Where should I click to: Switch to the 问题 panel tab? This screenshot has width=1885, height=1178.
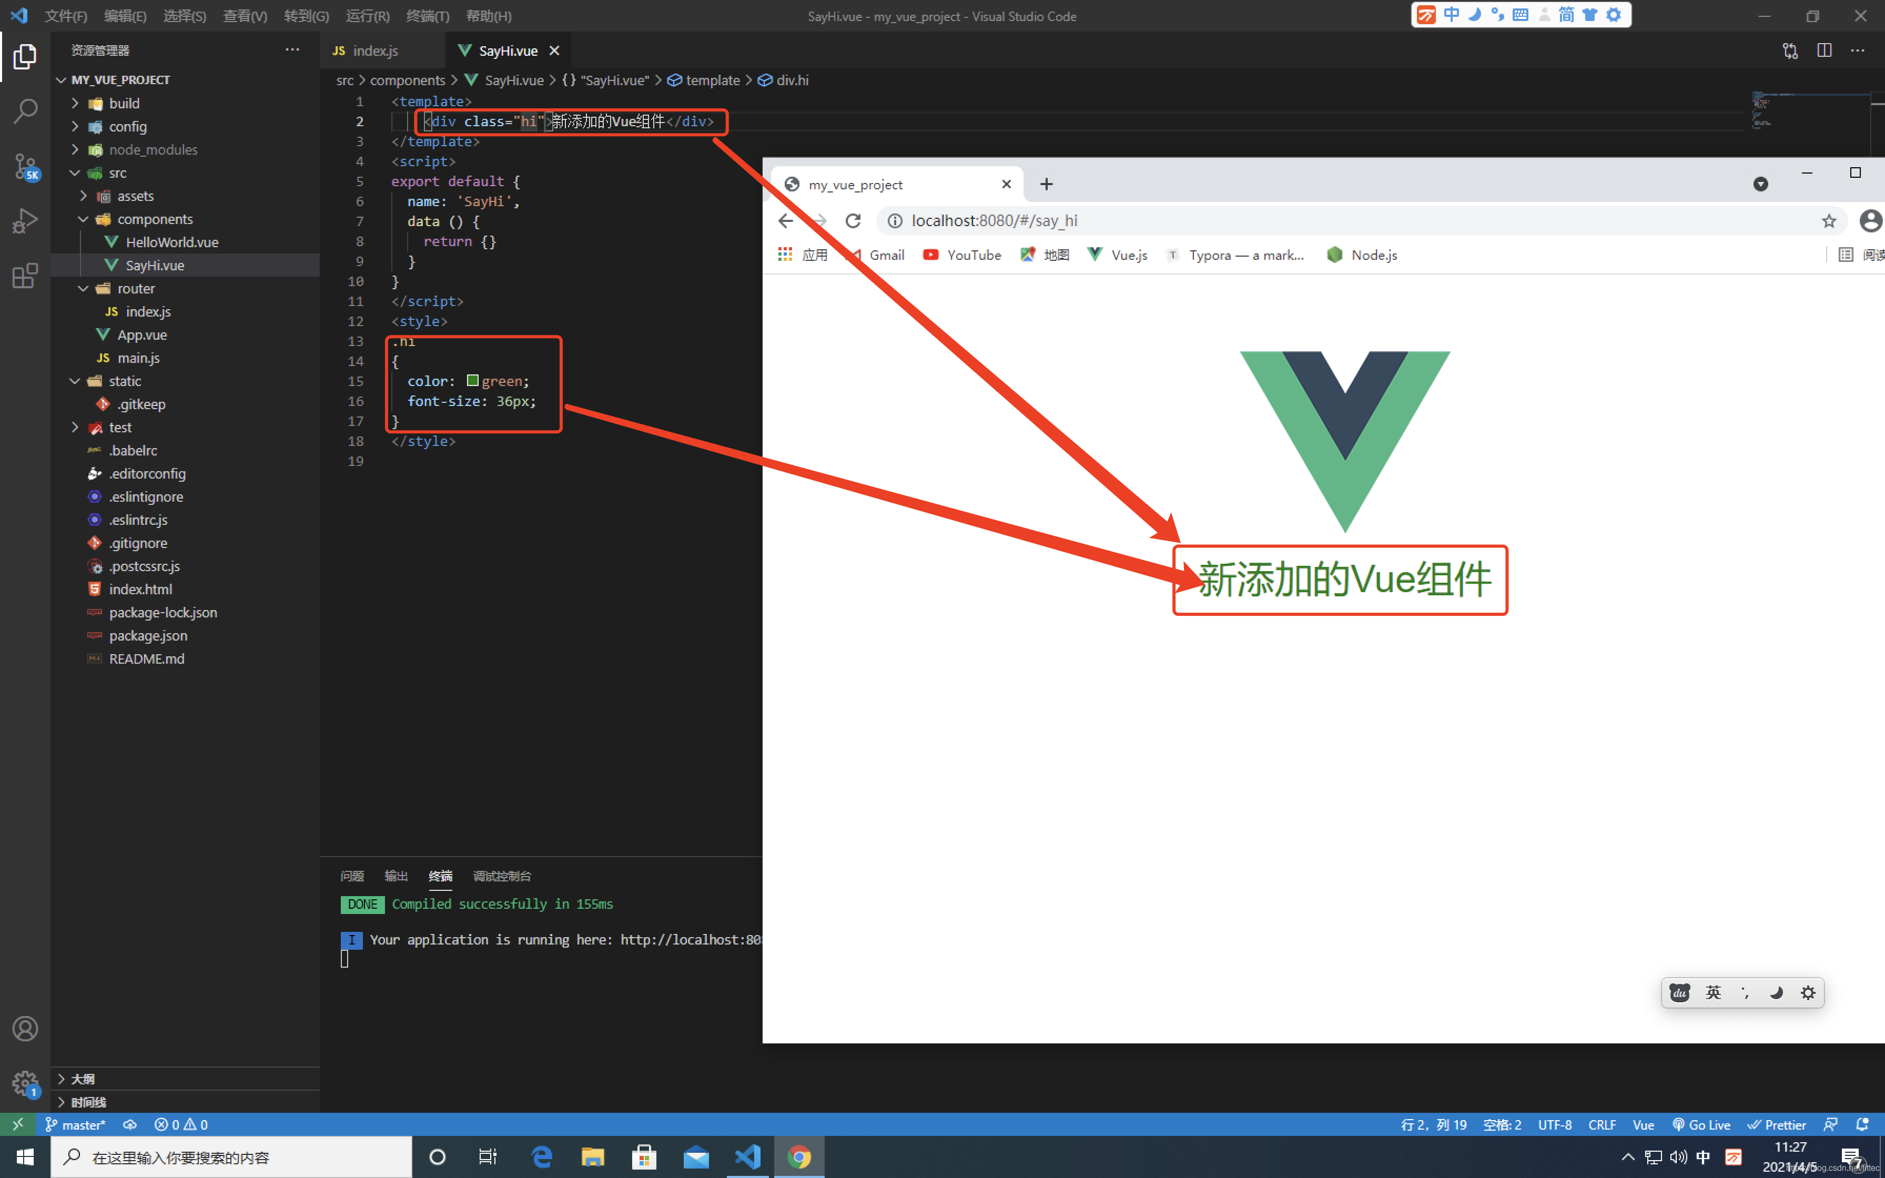[x=352, y=876]
